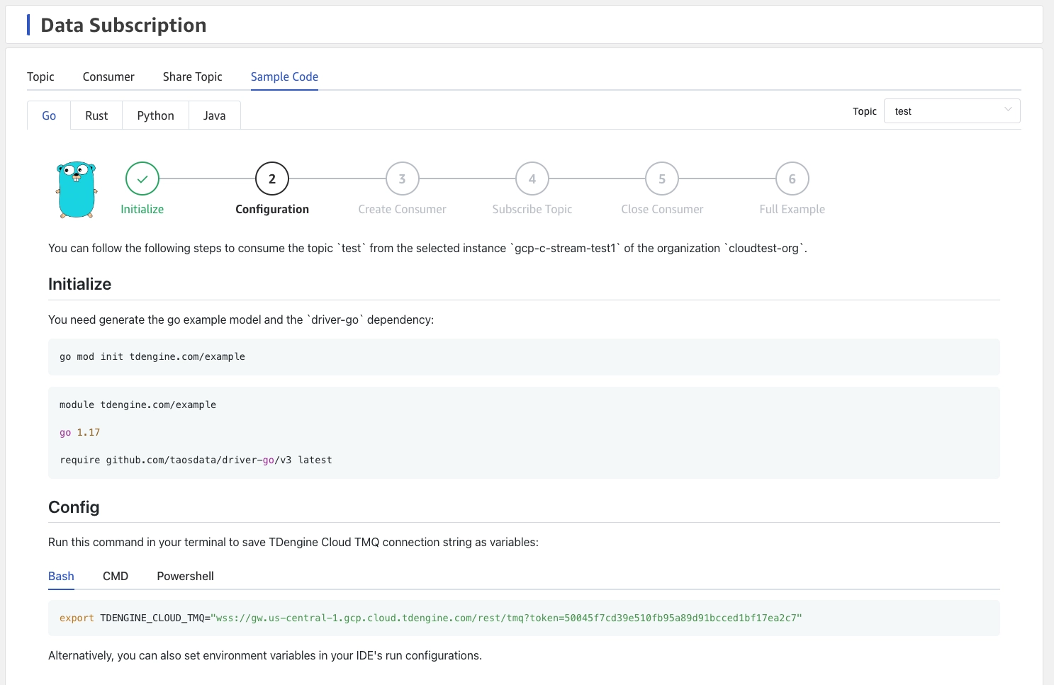Click the 'Alternatively, you can also set' sentence
The image size is (1054, 685).
[265, 655]
